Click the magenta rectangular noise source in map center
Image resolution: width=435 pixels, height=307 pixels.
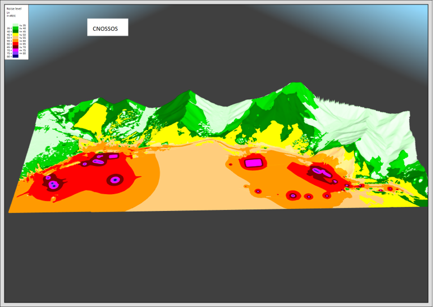pyautogui.click(x=253, y=163)
